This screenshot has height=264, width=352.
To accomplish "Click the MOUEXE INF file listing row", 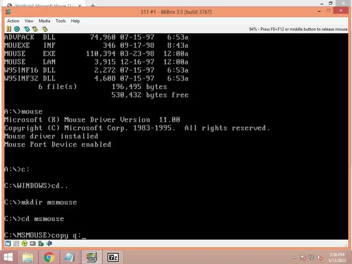I will 96,45.
